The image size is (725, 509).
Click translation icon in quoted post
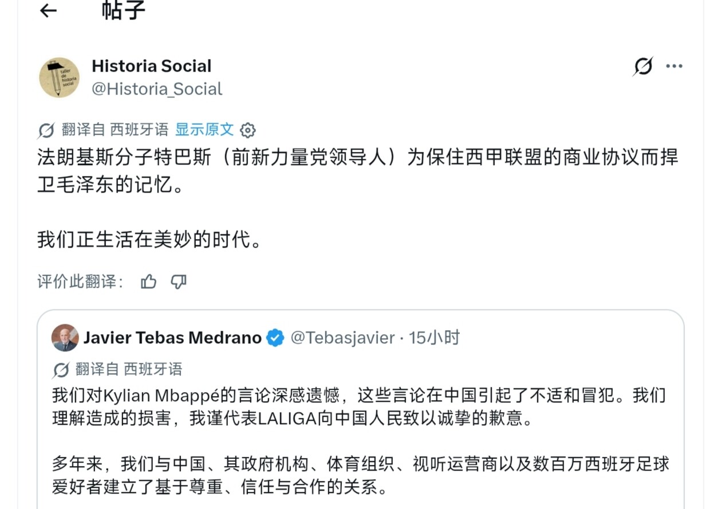click(61, 370)
